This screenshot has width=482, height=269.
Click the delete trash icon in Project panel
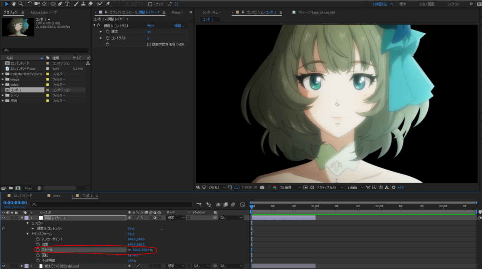(x=39, y=188)
